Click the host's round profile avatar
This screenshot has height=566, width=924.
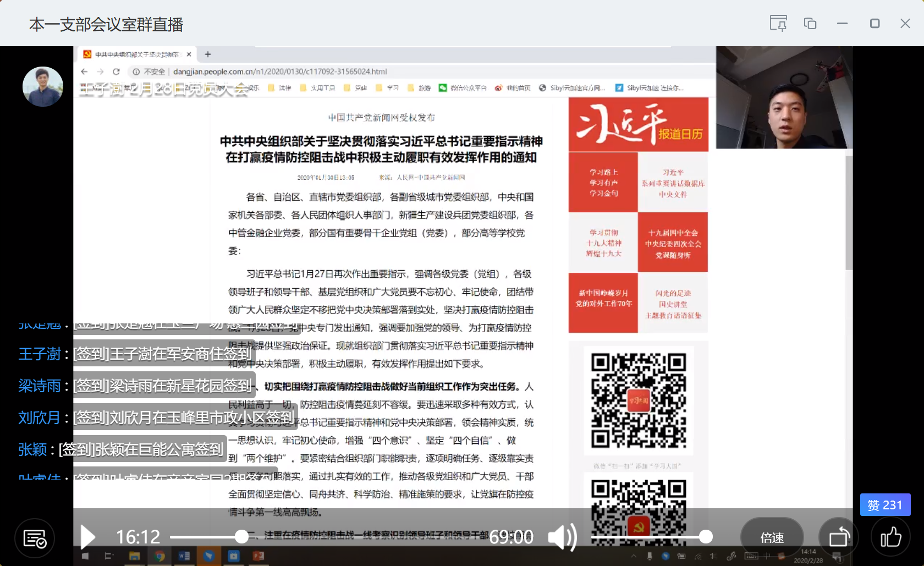pos(43,86)
